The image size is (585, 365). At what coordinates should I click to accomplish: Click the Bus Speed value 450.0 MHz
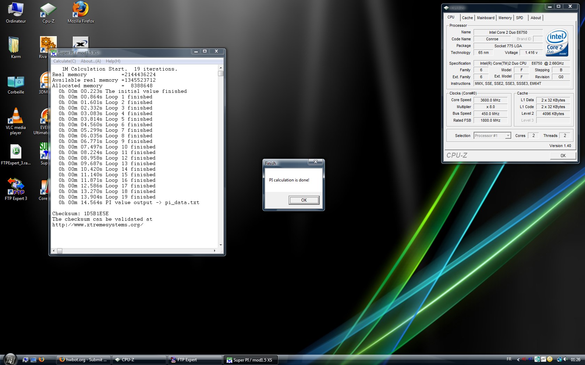490,114
